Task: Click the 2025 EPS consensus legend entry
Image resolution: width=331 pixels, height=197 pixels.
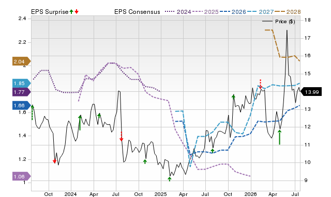Action: tap(205, 12)
